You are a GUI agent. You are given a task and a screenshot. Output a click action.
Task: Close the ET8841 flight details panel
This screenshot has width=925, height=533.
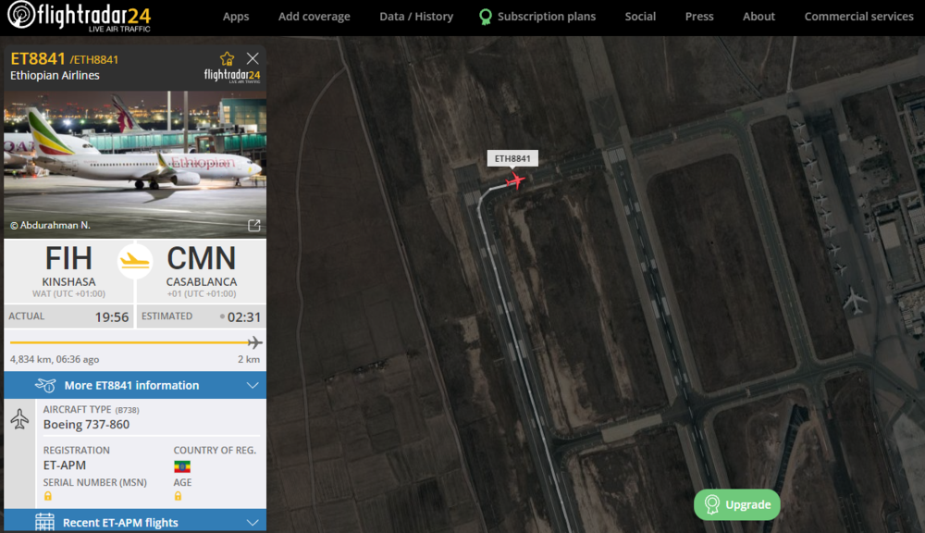[253, 58]
